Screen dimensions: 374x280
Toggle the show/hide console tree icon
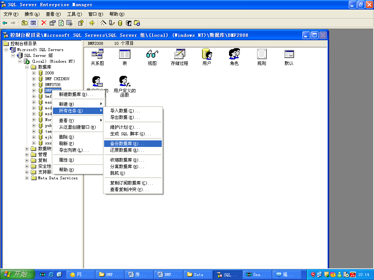[33, 23]
